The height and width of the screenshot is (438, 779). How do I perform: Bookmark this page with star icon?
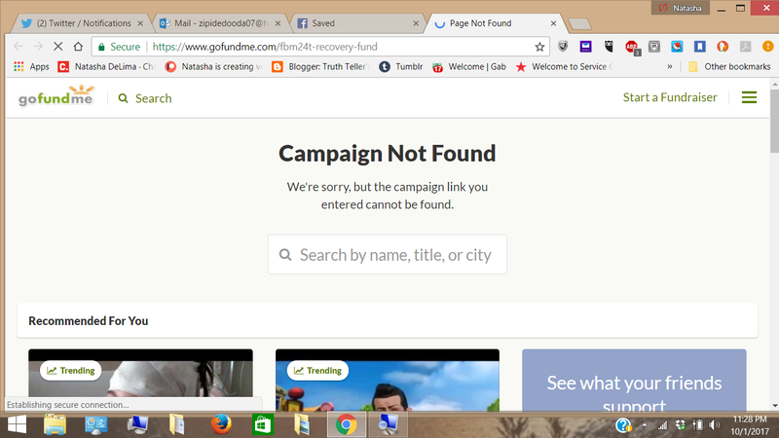click(539, 46)
